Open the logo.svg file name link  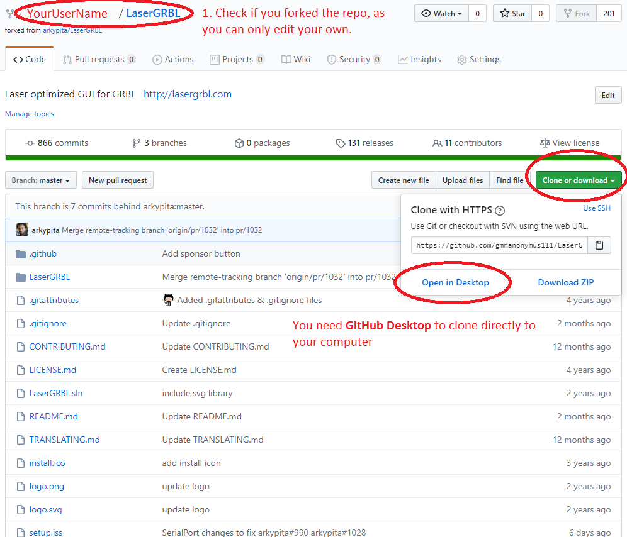click(x=45, y=509)
